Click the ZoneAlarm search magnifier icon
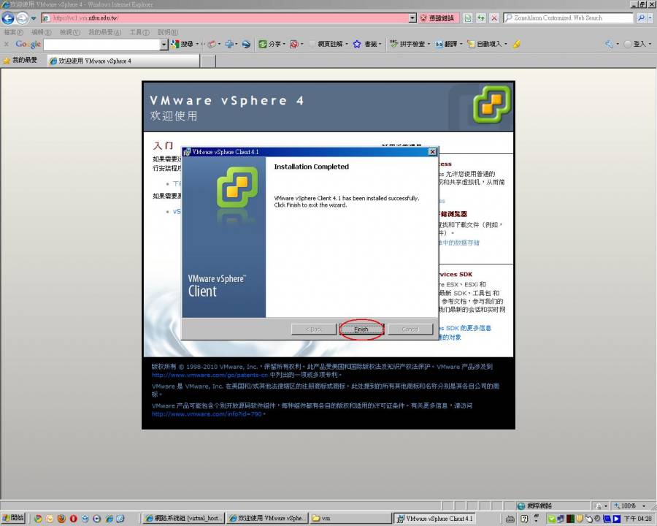The height and width of the screenshot is (526, 657). [642, 18]
